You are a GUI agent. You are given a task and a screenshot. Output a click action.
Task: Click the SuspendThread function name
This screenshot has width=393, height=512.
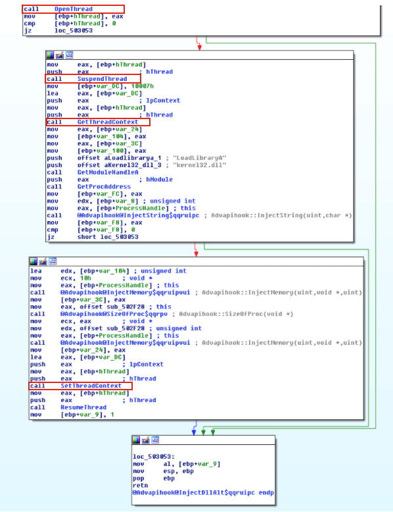click(x=102, y=79)
